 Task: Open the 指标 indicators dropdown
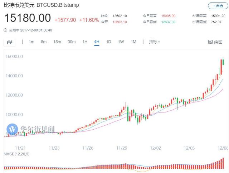pos(154,42)
